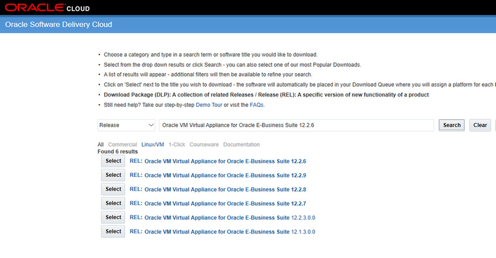Select the E-Business Suite 12.2.6 release
This screenshot has width=496, height=258.
113,161
